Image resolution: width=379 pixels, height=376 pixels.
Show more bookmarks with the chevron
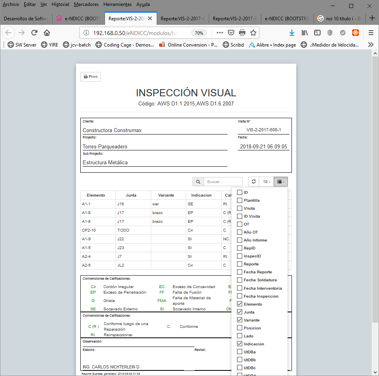tap(371, 45)
